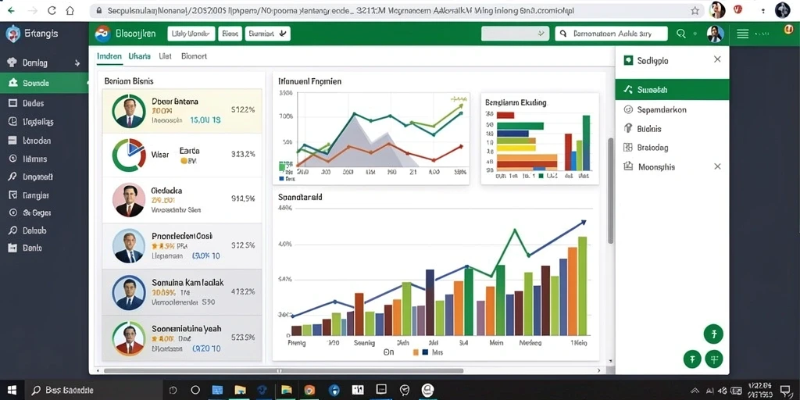800x400 pixels.
Task: Click the Bratodag grid icon
Action: click(628, 148)
